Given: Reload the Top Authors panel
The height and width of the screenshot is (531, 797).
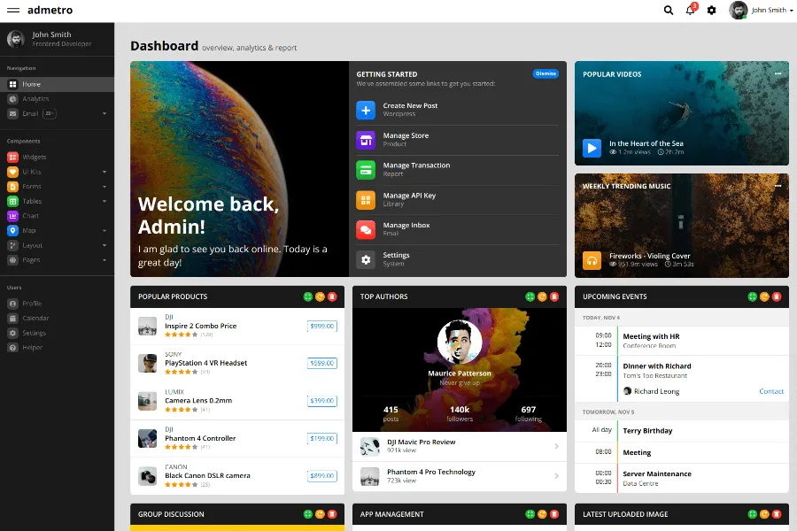Looking at the screenshot, I should pyautogui.click(x=542, y=296).
